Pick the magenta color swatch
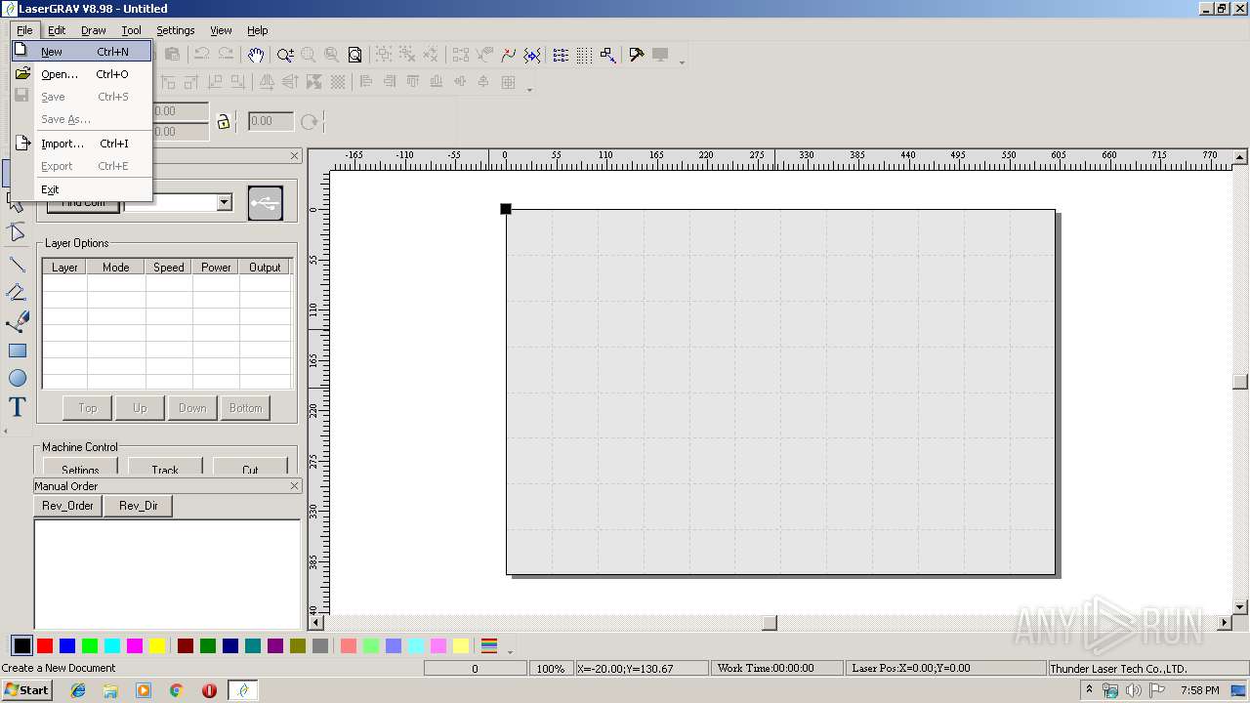Image resolution: width=1250 pixels, height=703 pixels. [135, 645]
